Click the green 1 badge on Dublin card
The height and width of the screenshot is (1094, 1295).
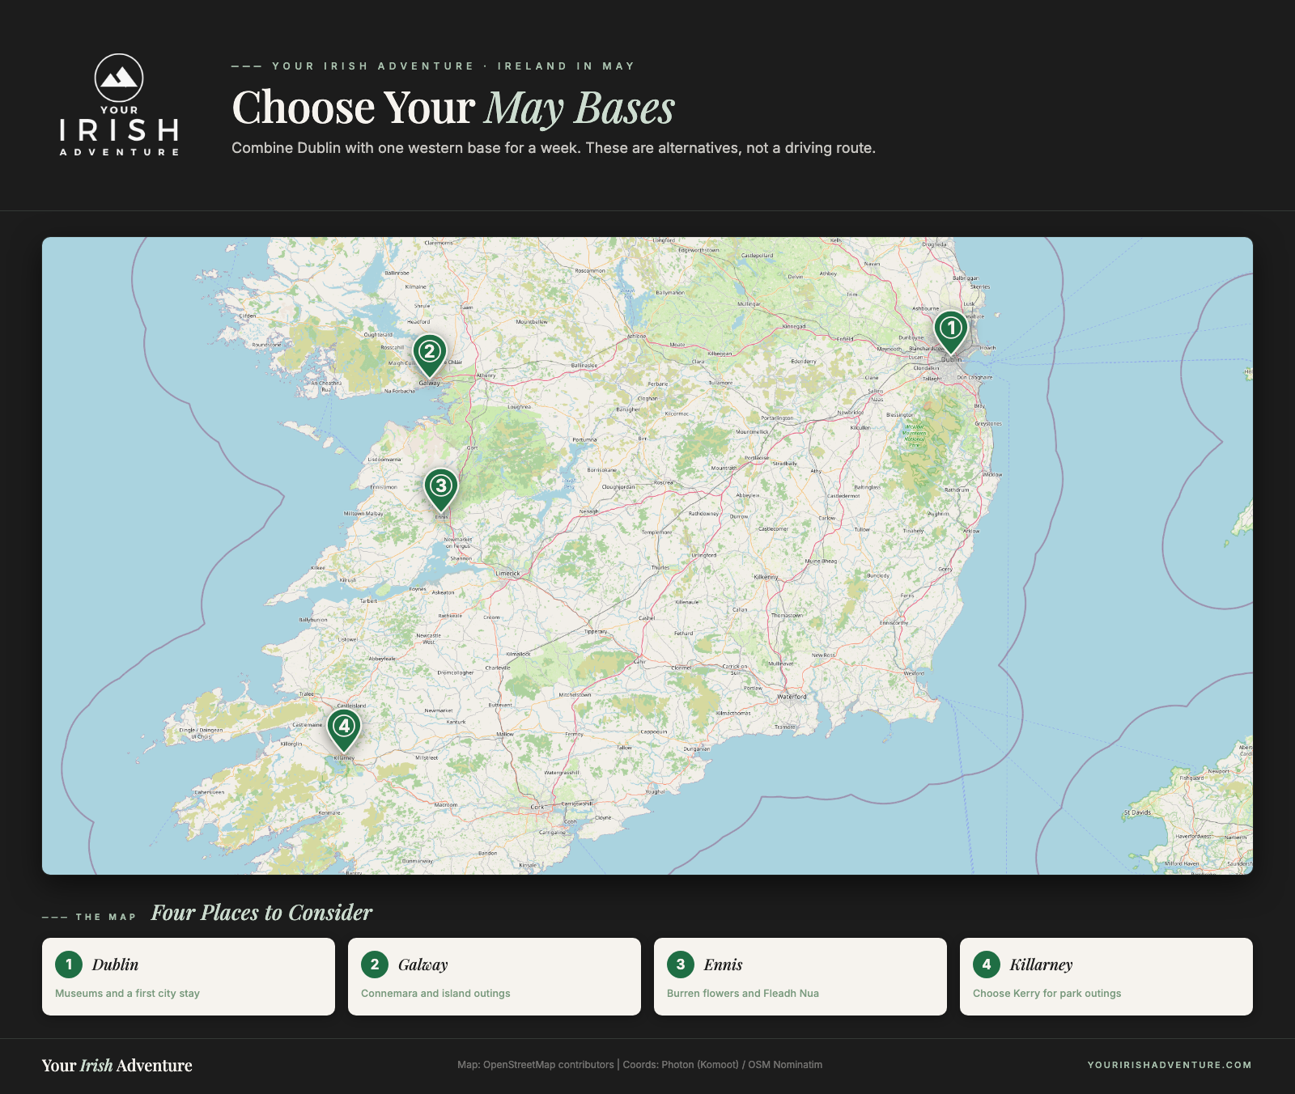[x=69, y=964]
